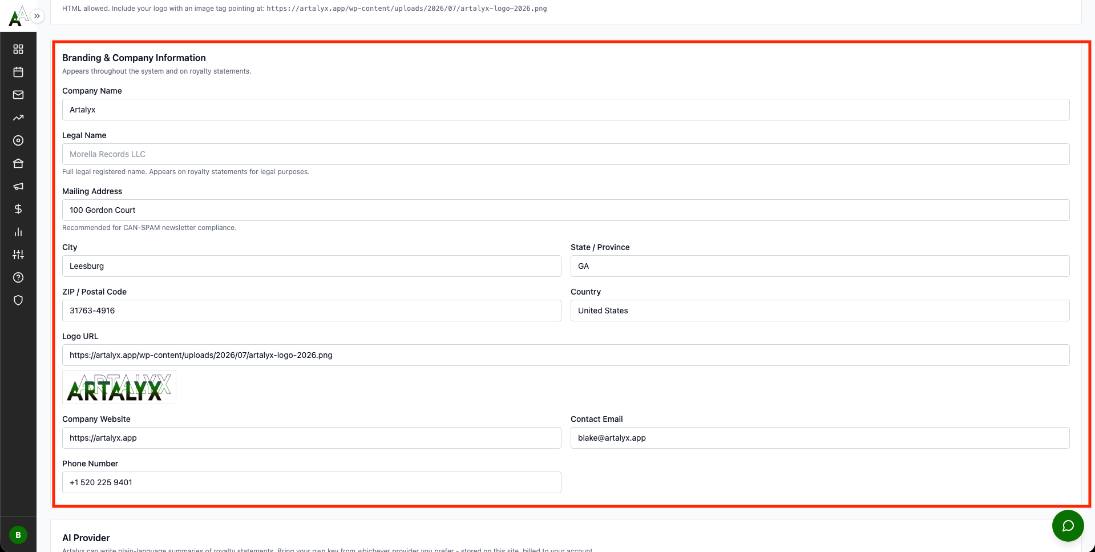Click the "Appears throughout the system" subtitle
This screenshot has width=1095, height=552.
tap(156, 71)
